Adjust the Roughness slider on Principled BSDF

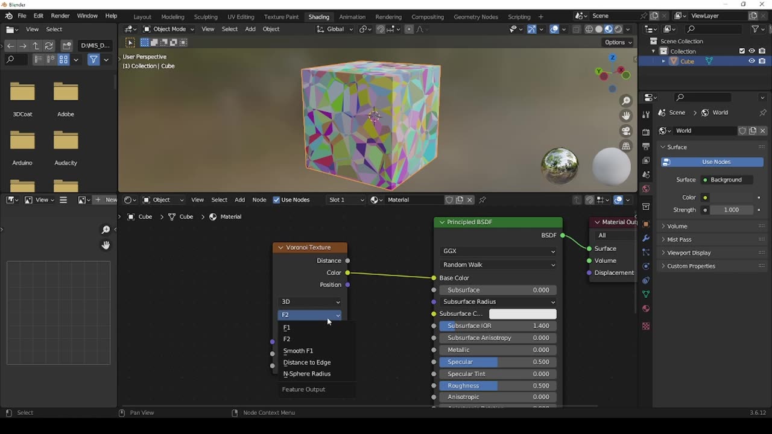[498, 386]
